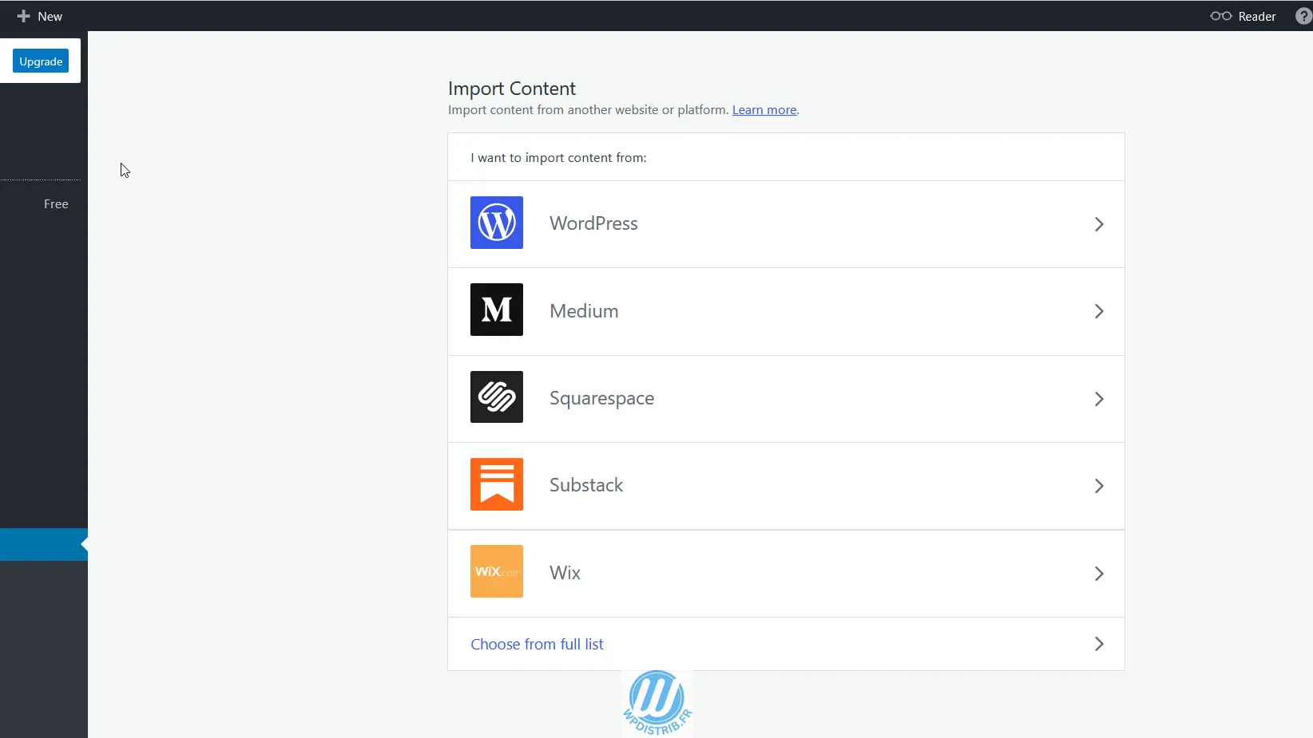Click the Wix logo icon
Image resolution: width=1313 pixels, height=738 pixels.
pos(497,571)
